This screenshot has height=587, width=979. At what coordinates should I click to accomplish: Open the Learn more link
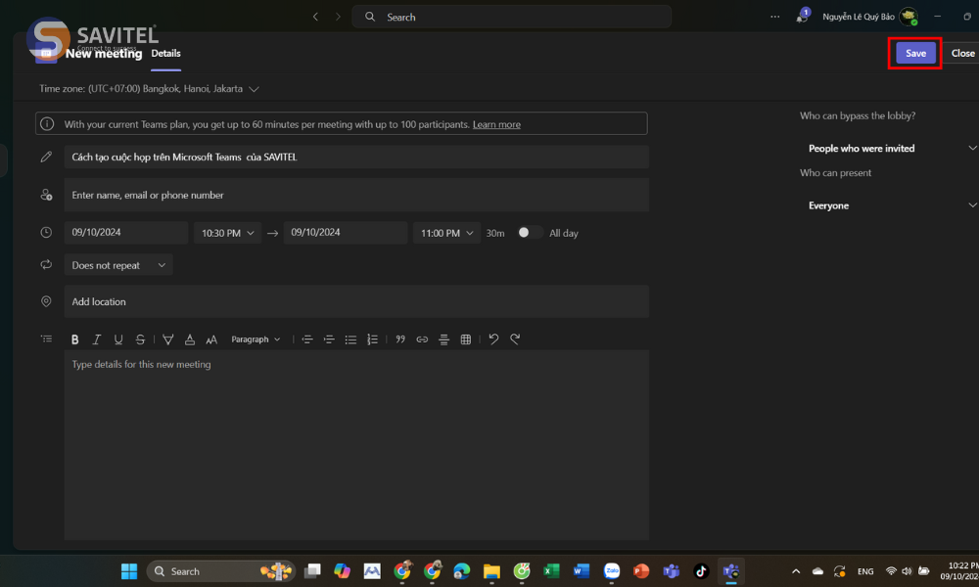pos(496,125)
